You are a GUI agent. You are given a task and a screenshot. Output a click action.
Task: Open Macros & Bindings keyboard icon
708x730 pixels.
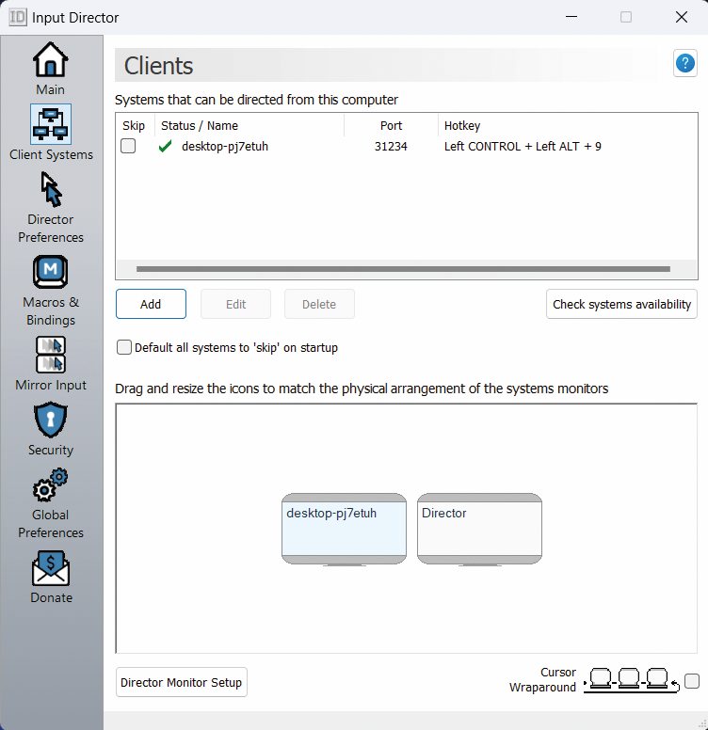[x=50, y=272]
